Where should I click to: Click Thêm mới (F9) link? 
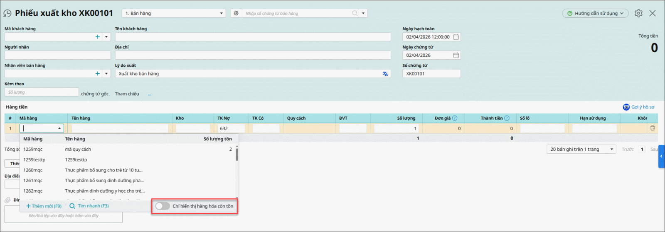point(44,206)
